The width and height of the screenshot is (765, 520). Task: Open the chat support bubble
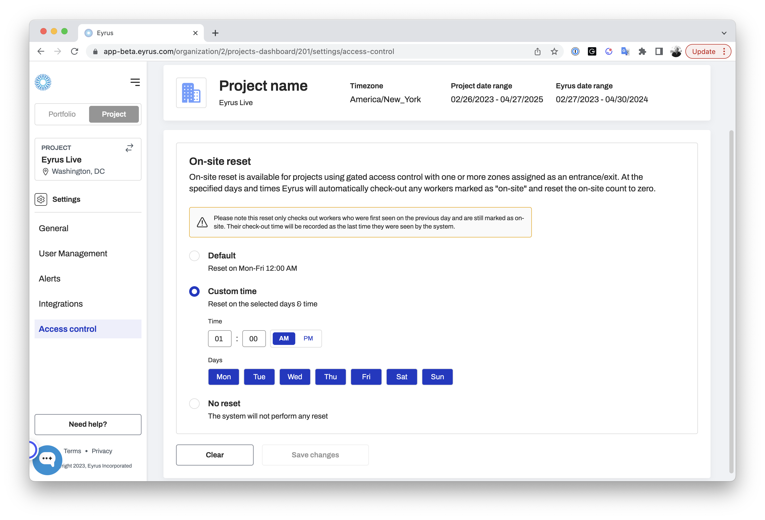[47, 459]
